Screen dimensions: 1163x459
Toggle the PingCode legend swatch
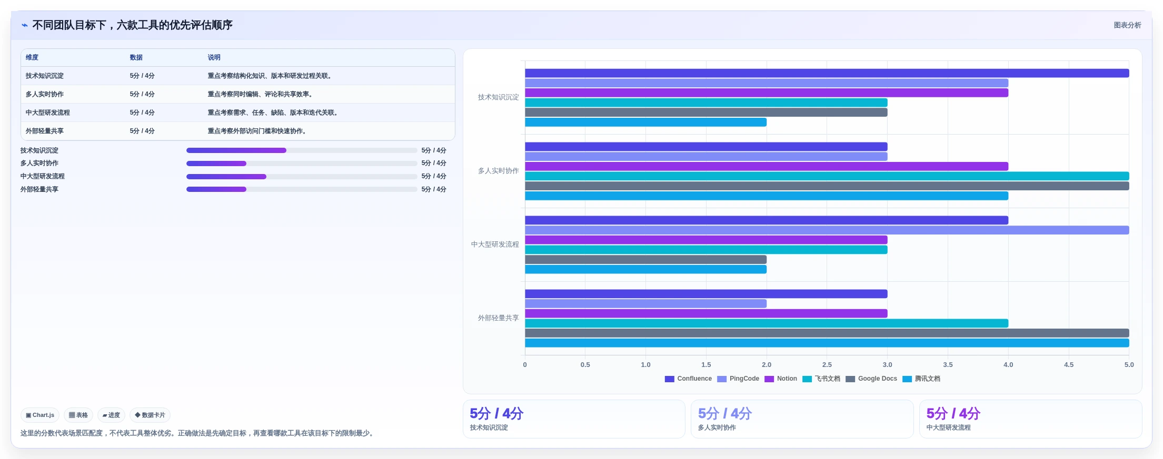click(x=722, y=379)
